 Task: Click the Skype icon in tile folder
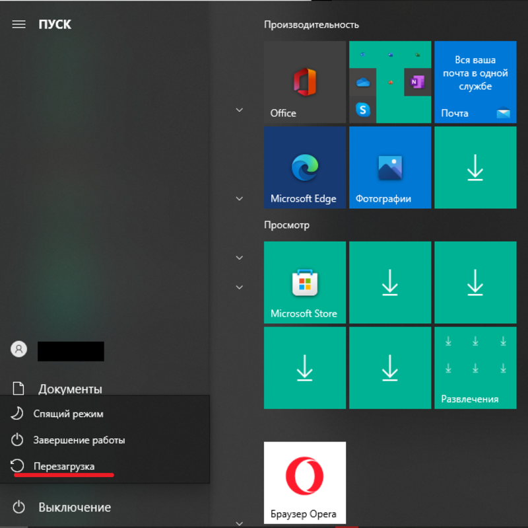pyautogui.click(x=362, y=110)
